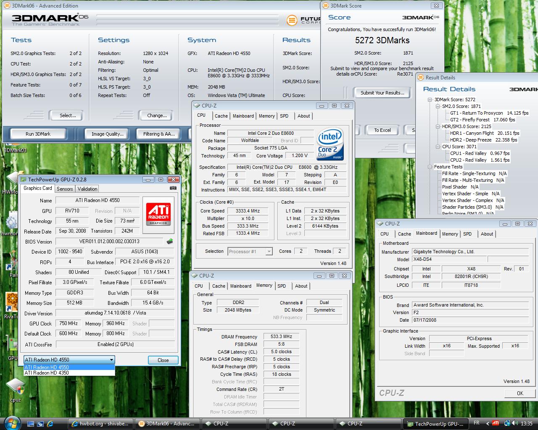
Task: Click the GPU-Z screenshot camera icon
Action: tap(173, 188)
